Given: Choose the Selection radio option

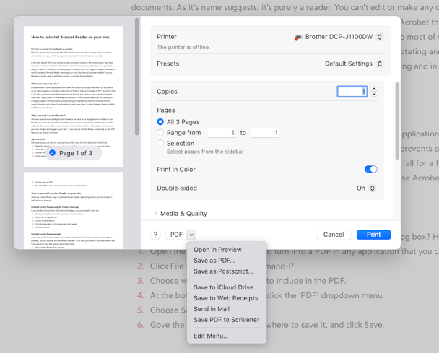Looking at the screenshot, I should click(160, 143).
